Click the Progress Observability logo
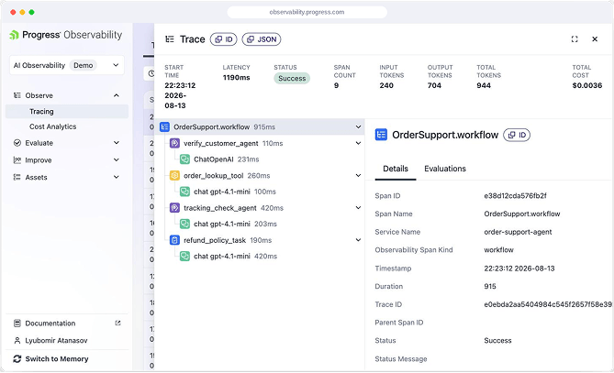 pos(65,35)
